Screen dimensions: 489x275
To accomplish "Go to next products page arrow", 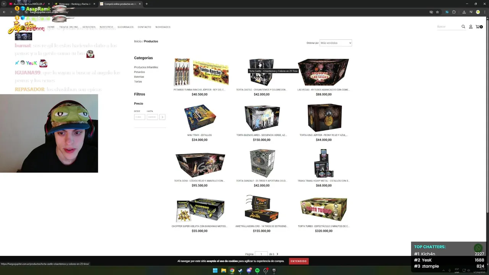I will point(277,254).
